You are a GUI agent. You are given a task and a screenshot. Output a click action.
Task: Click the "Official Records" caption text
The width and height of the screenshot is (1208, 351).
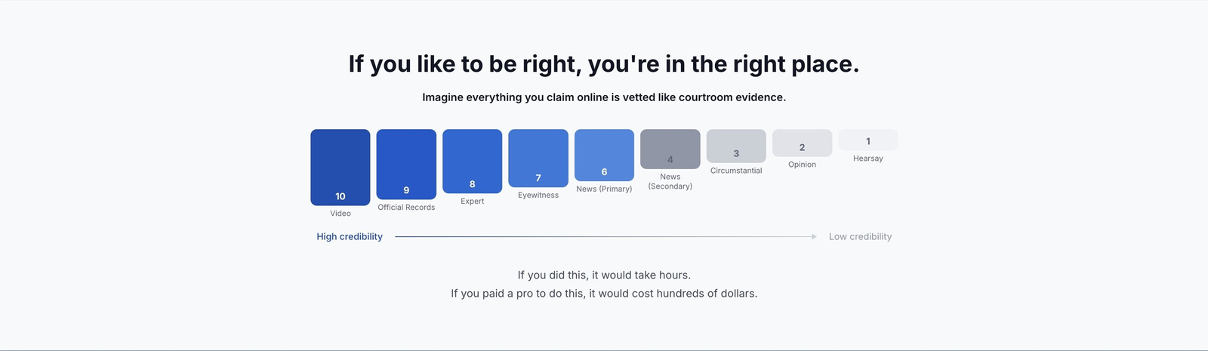click(x=406, y=208)
